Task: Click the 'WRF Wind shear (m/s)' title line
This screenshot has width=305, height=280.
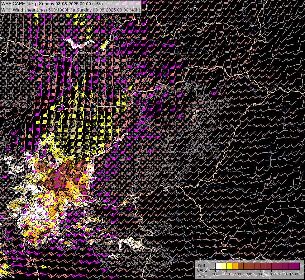Action: click(71, 10)
